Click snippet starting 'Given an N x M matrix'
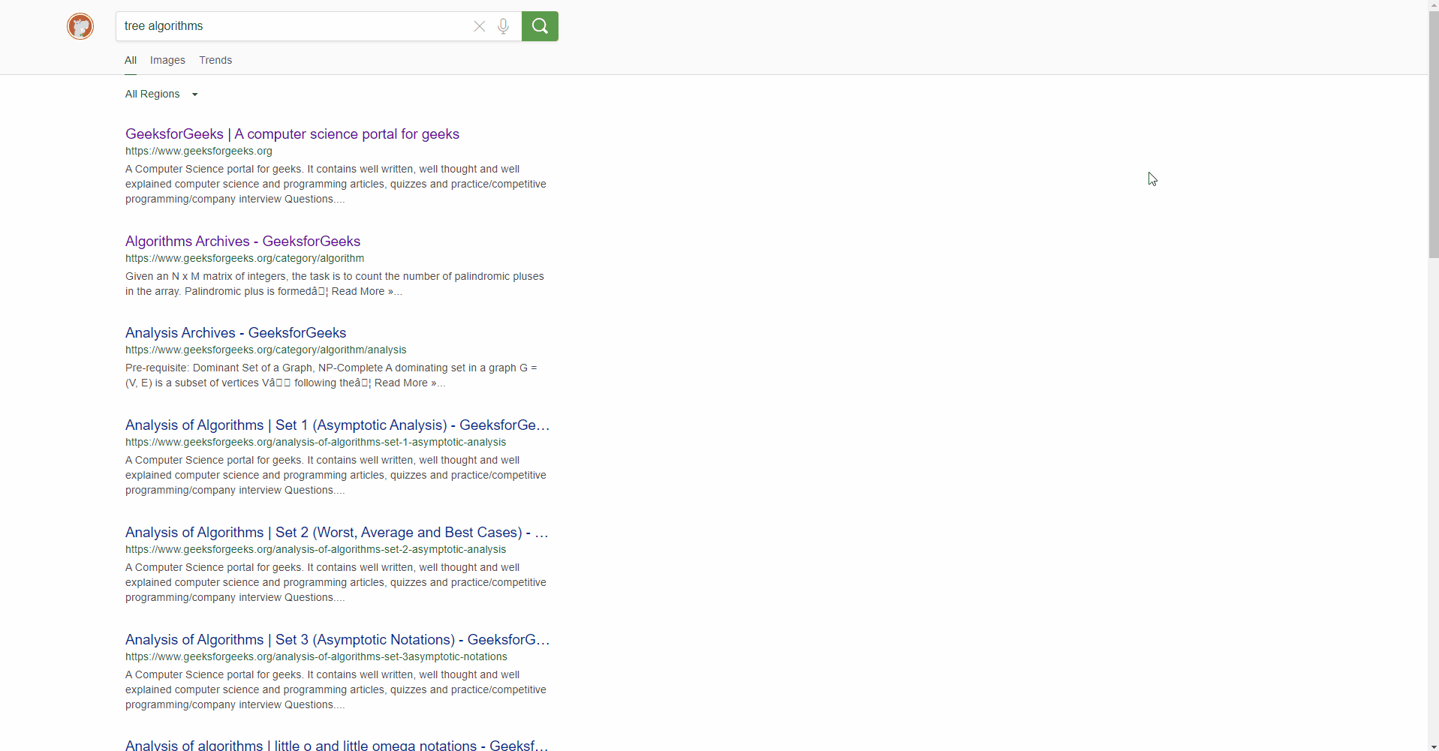 335,284
